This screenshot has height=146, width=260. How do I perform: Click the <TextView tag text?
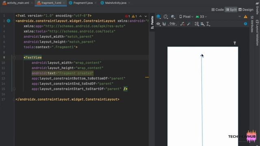[32, 58]
